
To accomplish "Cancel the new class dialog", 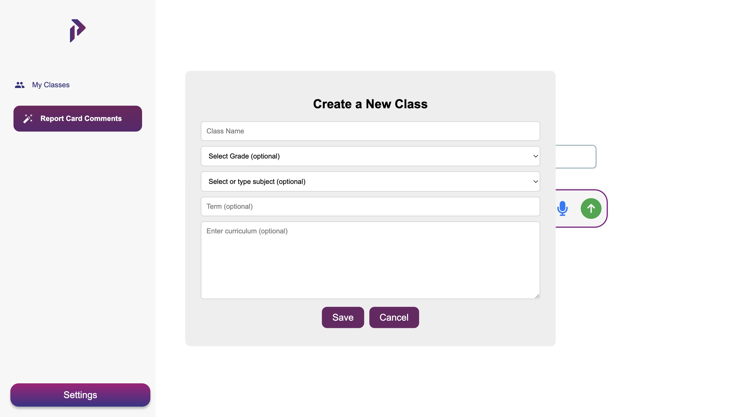I will tap(394, 317).
